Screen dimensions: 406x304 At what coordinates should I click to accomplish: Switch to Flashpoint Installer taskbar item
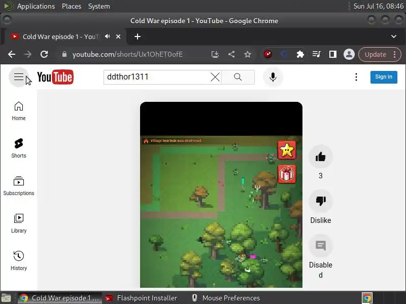click(x=142, y=298)
